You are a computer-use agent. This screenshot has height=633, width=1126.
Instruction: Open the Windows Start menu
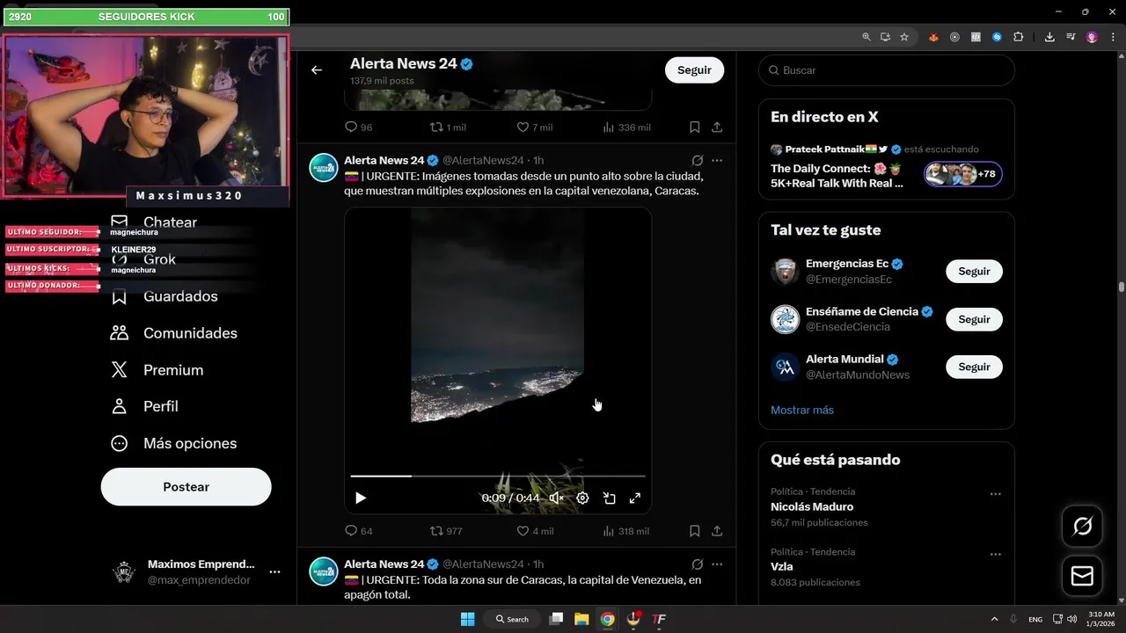click(x=467, y=619)
